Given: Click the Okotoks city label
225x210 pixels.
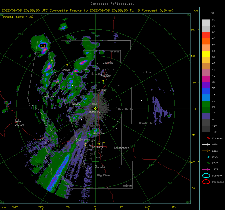Looking at the screenshot, I should coord(100,167).
